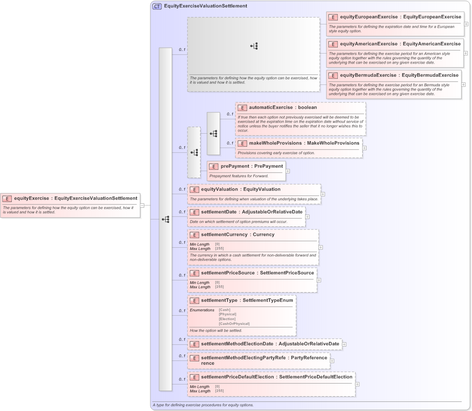Screen dimensions: 472x411
Task: Click the E icon of equityAmericanExercise
Action: coord(333,44)
